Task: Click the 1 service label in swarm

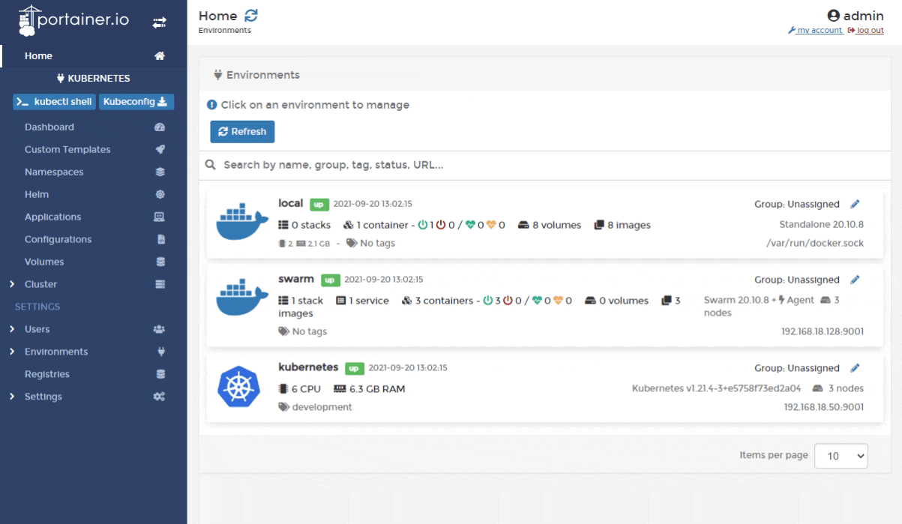Action: click(x=361, y=301)
